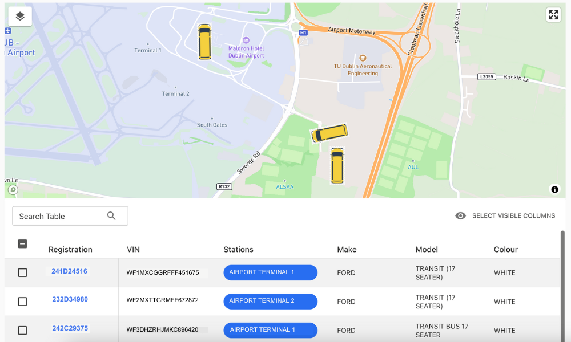Tick the checkbox for 242C29375
Viewport: 571px width, 342px height.
pyautogui.click(x=22, y=330)
